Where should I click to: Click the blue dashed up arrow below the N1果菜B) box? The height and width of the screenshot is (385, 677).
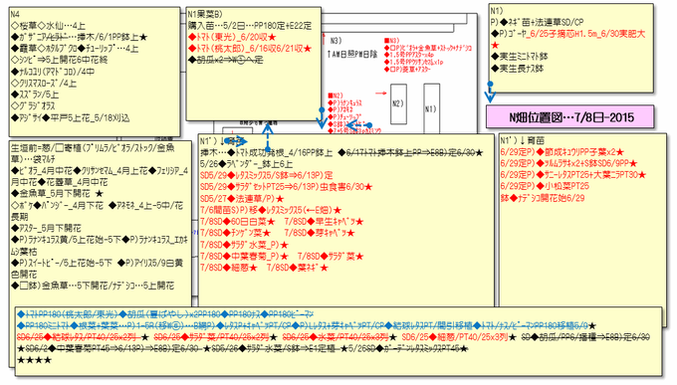268,137
